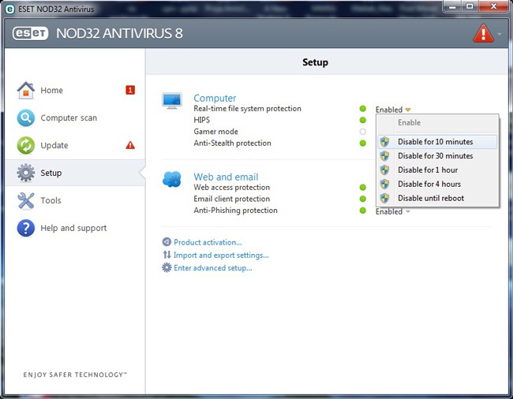Minimize the ESET NOD32 window

tap(453, 6)
